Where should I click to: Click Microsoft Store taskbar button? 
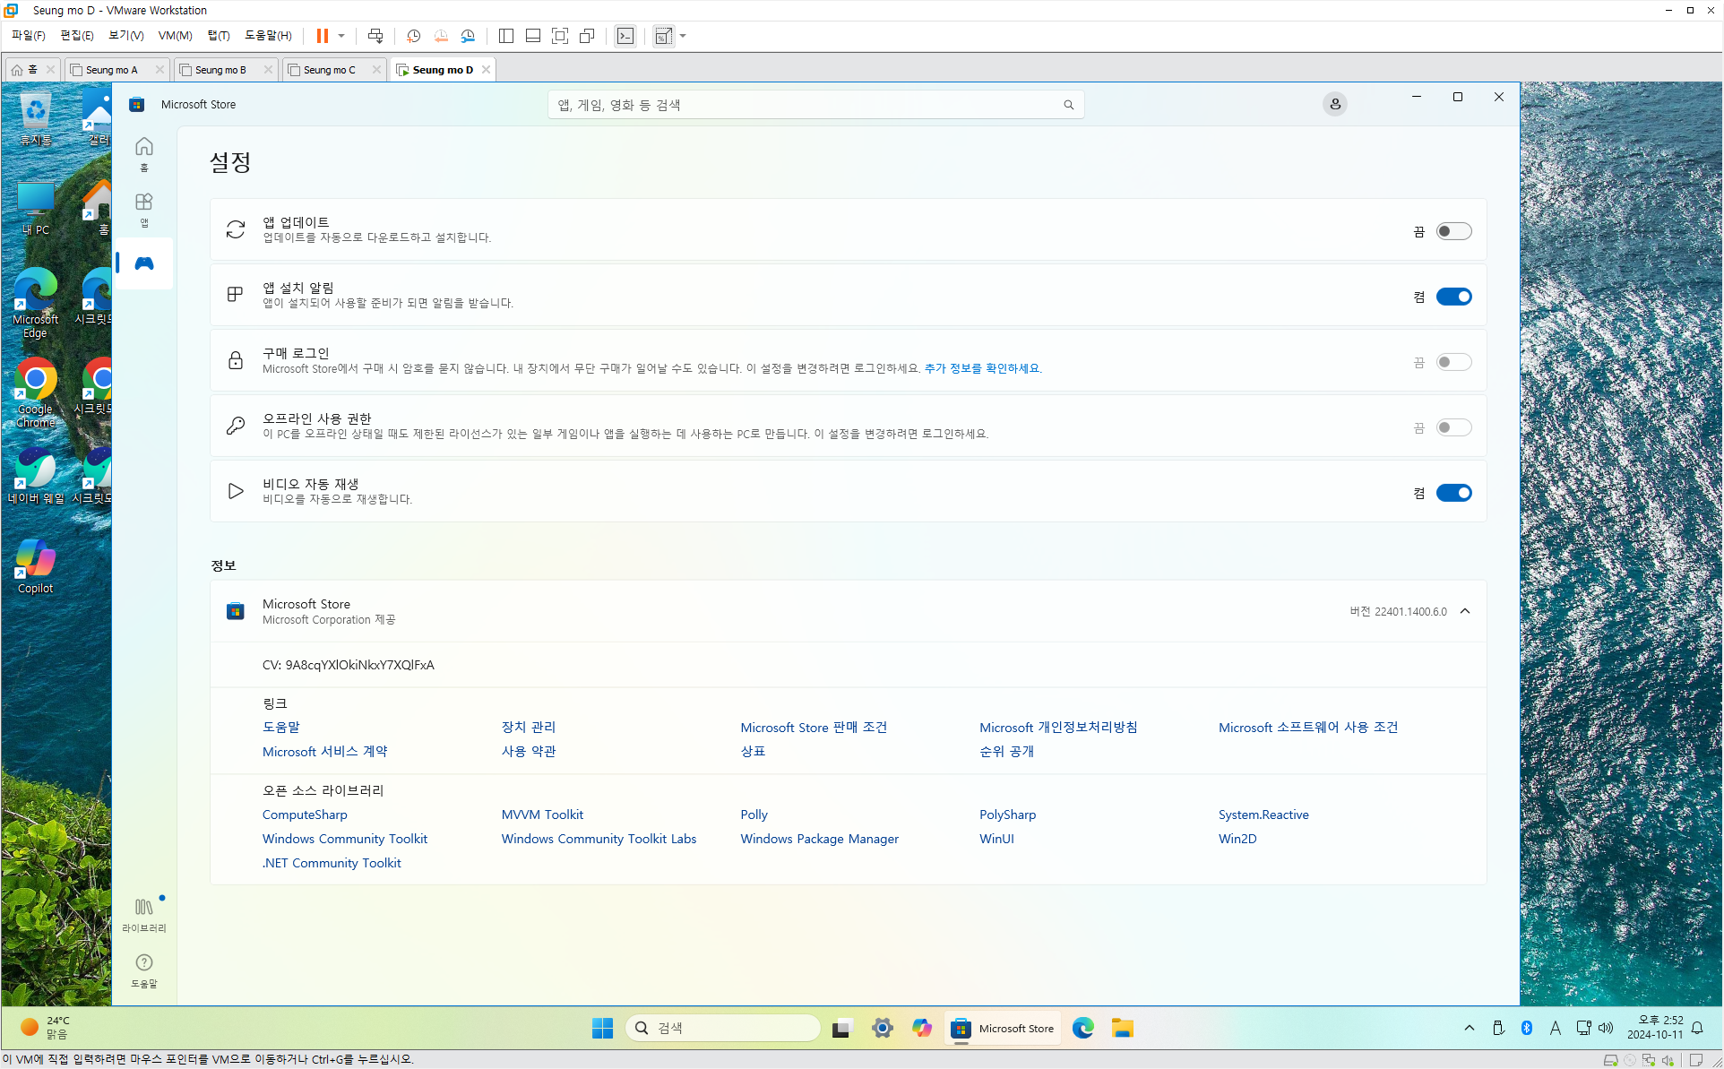[1004, 1028]
